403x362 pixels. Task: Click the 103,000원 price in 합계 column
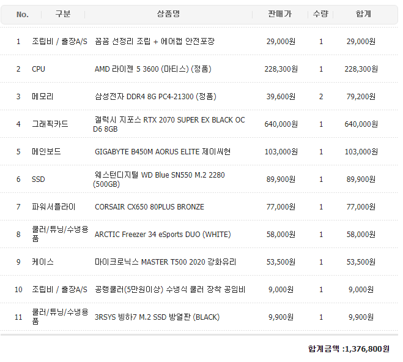(361, 152)
